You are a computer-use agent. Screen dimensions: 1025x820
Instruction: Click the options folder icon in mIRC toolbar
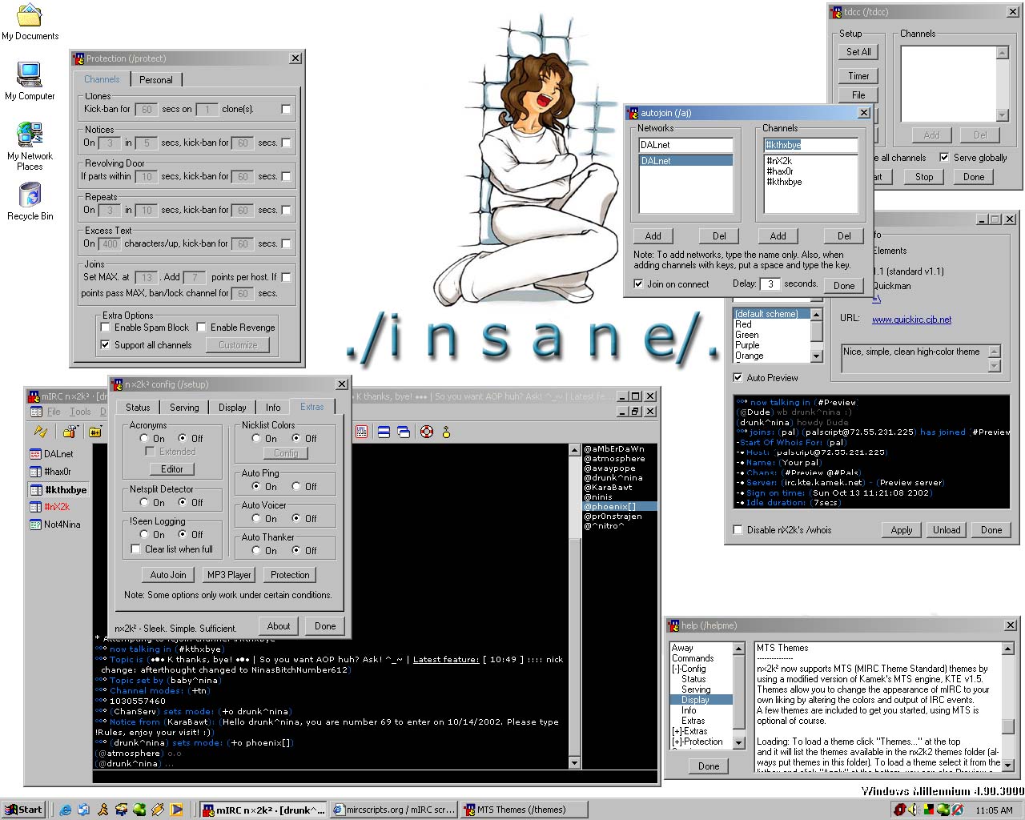click(x=70, y=432)
